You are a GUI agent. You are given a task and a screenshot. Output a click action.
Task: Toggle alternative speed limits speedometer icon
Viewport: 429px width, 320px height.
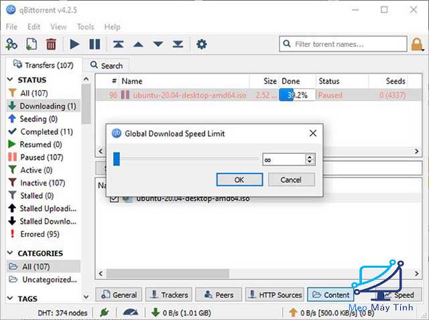click(x=131, y=313)
